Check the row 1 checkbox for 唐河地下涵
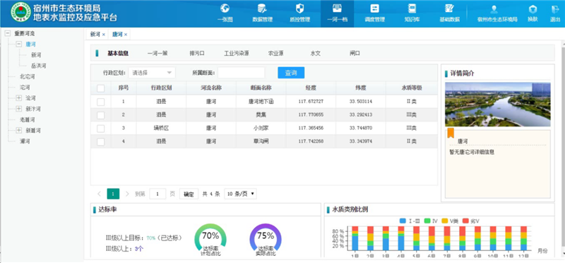 [x=101, y=102]
